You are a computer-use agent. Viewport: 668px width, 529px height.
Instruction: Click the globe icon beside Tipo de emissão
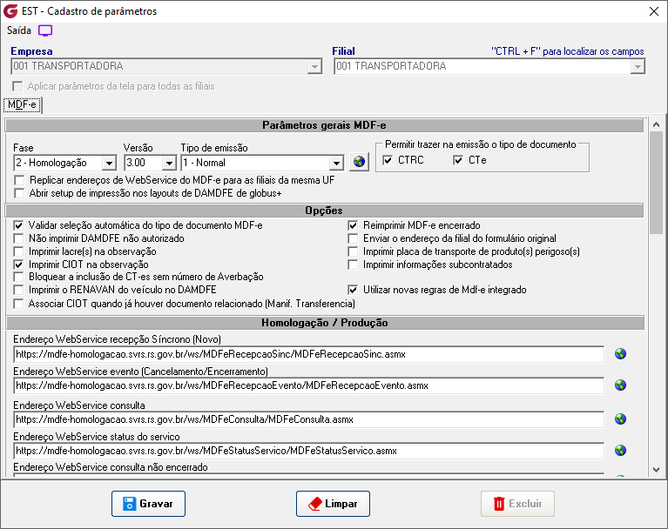tap(359, 162)
